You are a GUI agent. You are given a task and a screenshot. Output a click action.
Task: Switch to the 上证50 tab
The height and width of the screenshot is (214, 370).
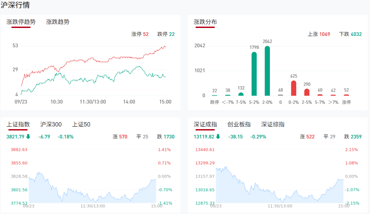[81, 124]
